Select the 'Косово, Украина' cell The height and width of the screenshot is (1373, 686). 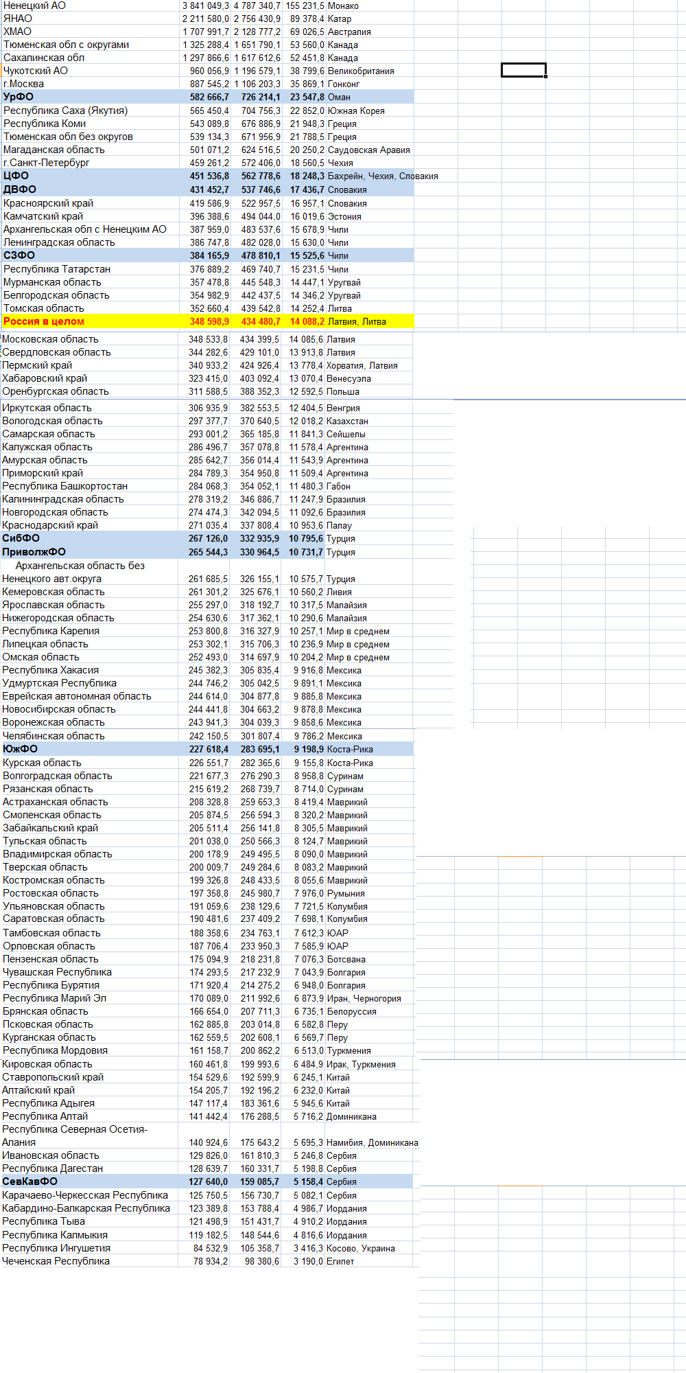click(361, 1248)
